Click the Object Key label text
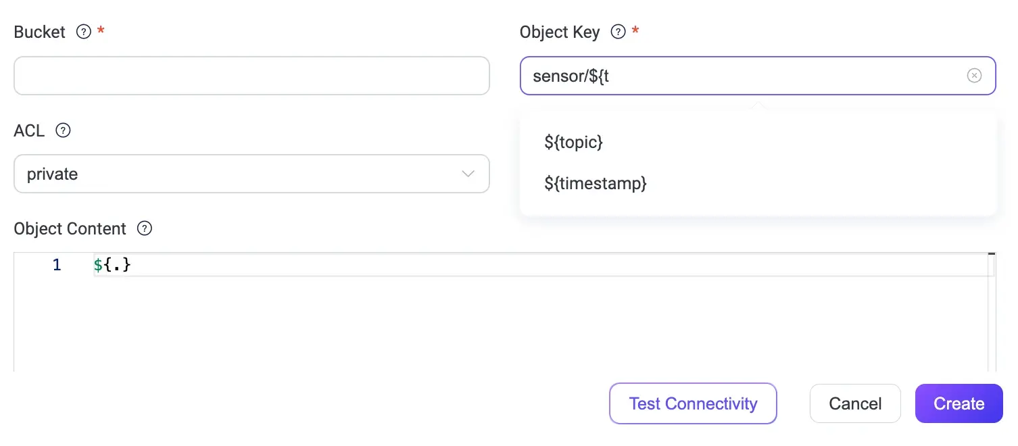Image resolution: width=1018 pixels, height=446 pixels. click(x=560, y=32)
